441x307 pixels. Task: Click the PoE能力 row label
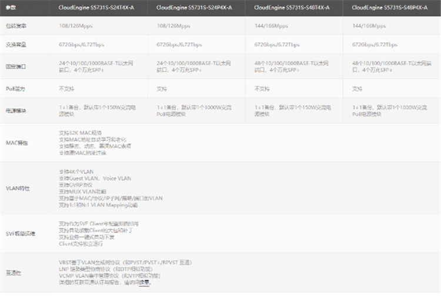(x=14, y=89)
